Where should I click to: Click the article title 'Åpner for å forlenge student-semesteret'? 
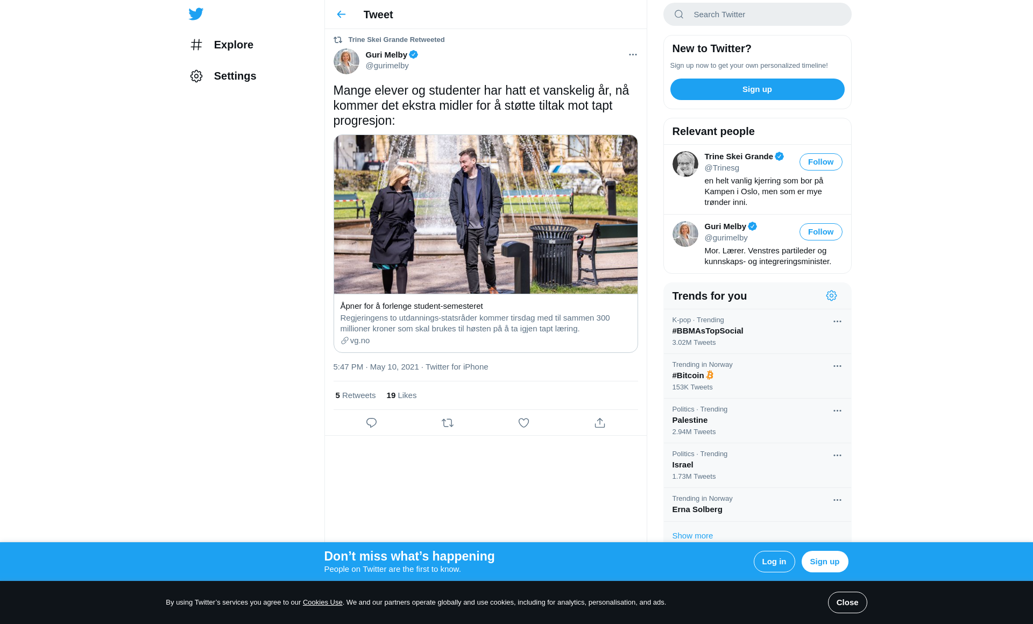pos(412,306)
